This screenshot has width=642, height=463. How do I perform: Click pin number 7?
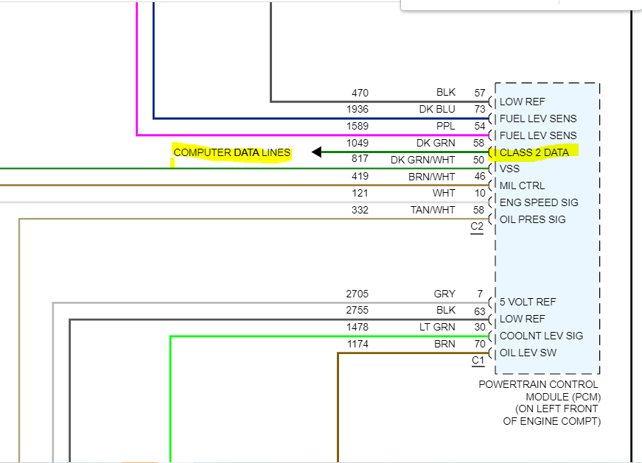(480, 294)
